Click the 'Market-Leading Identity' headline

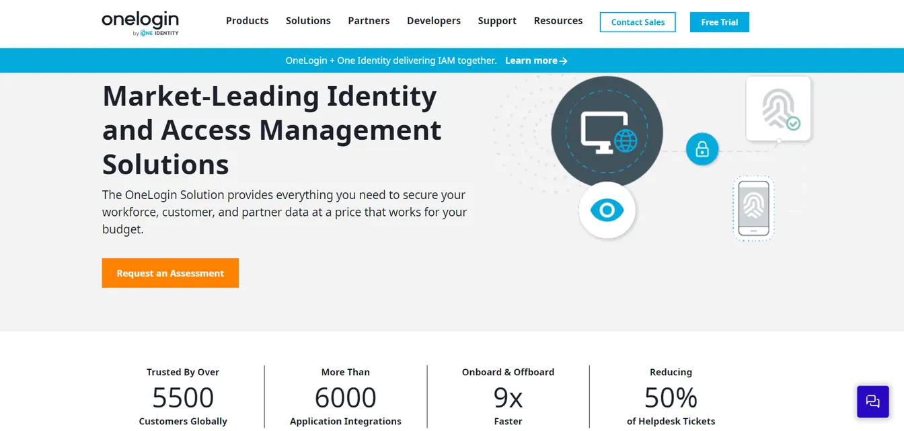pyautogui.click(x=272, y=130)
